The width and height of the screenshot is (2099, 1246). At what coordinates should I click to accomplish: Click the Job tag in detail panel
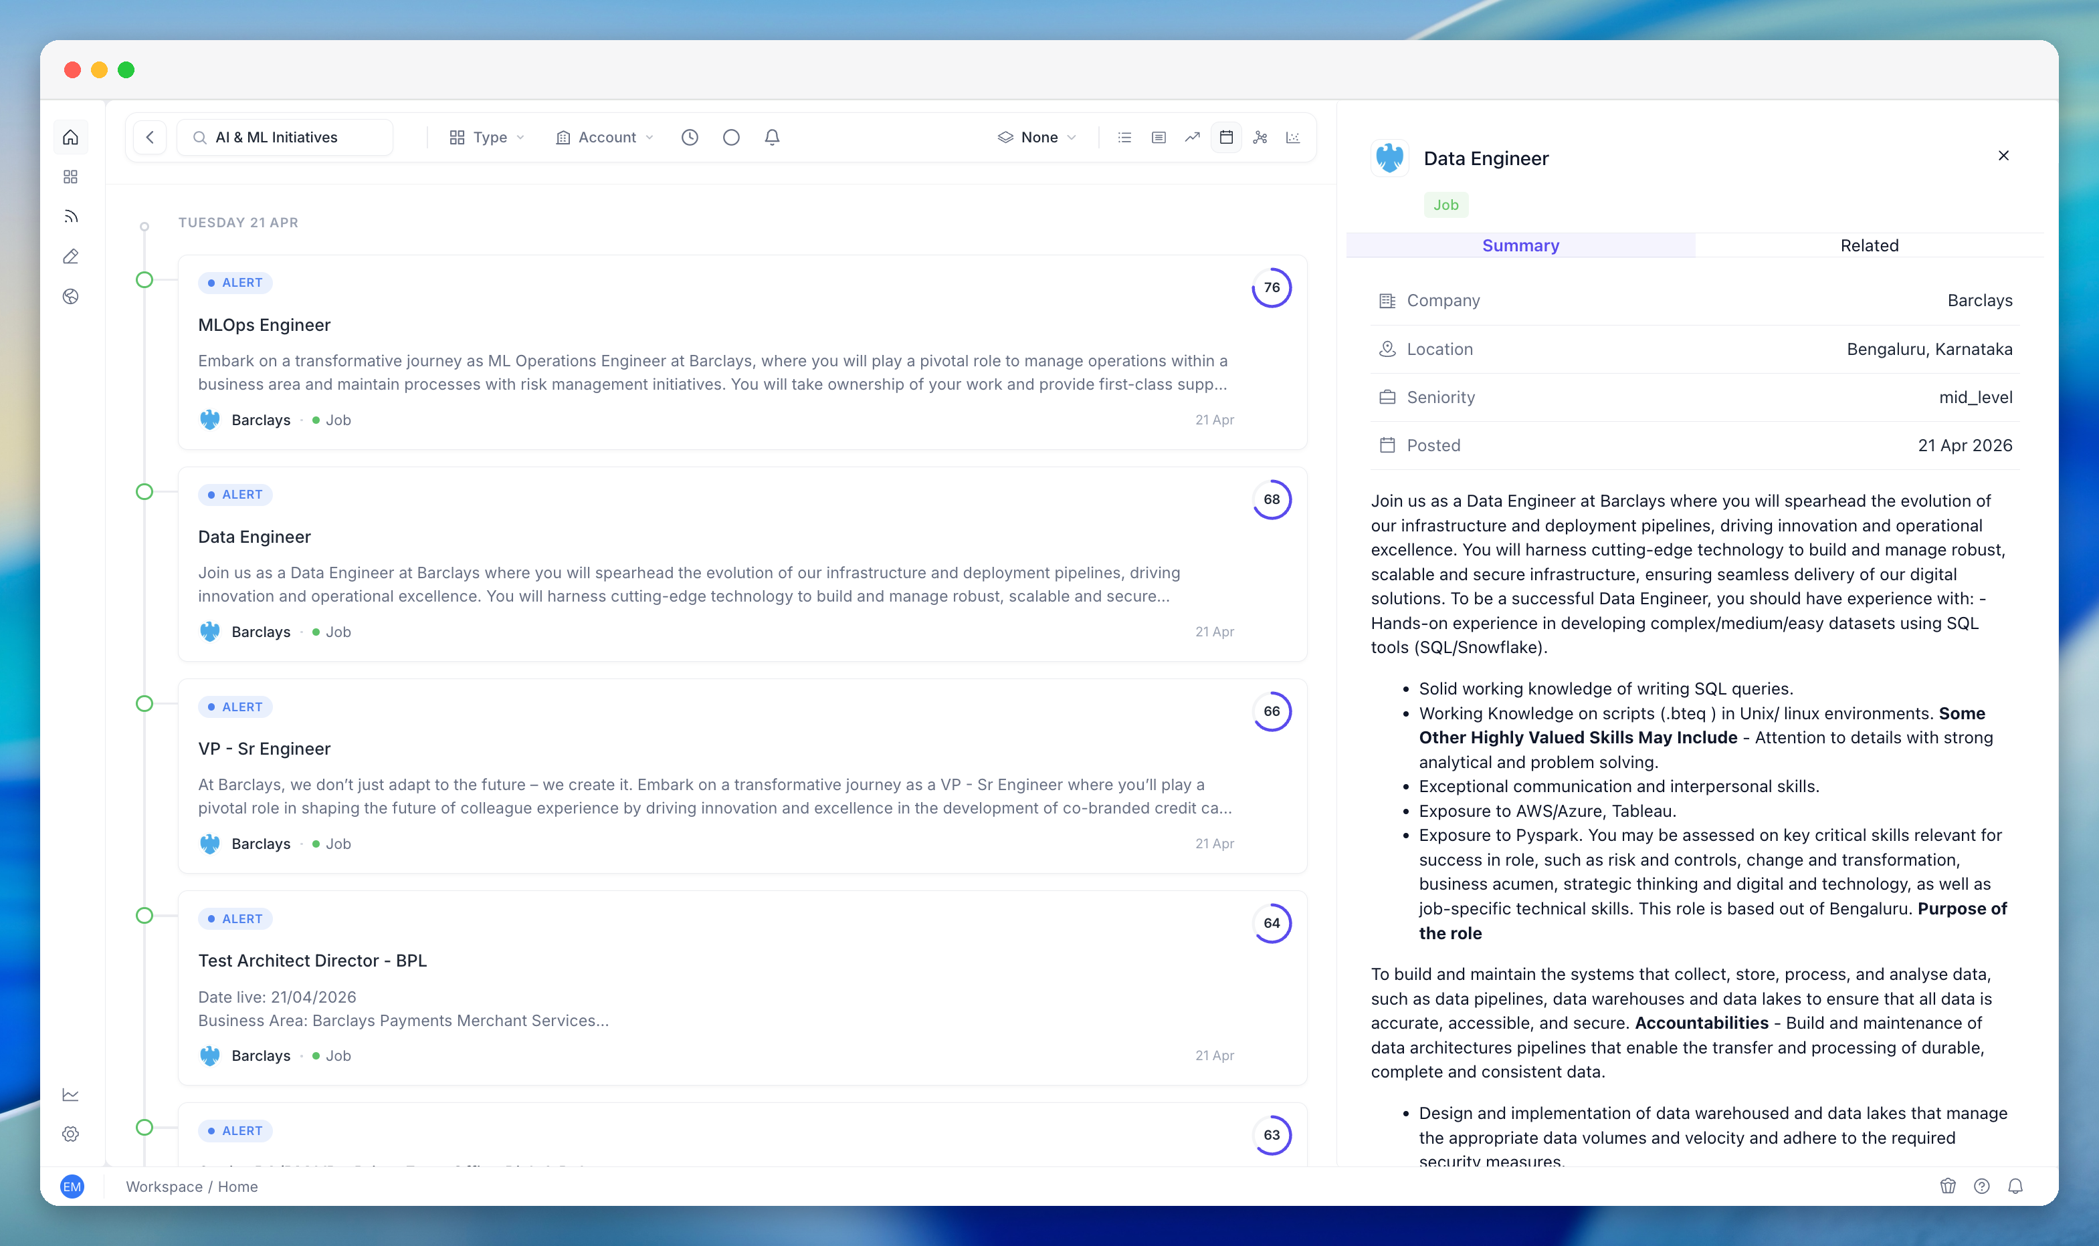1446,205
